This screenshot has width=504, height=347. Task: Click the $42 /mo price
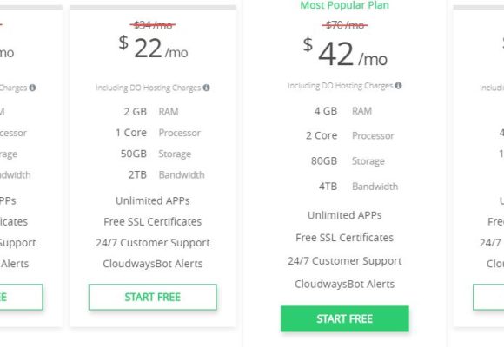click(345, 54)
